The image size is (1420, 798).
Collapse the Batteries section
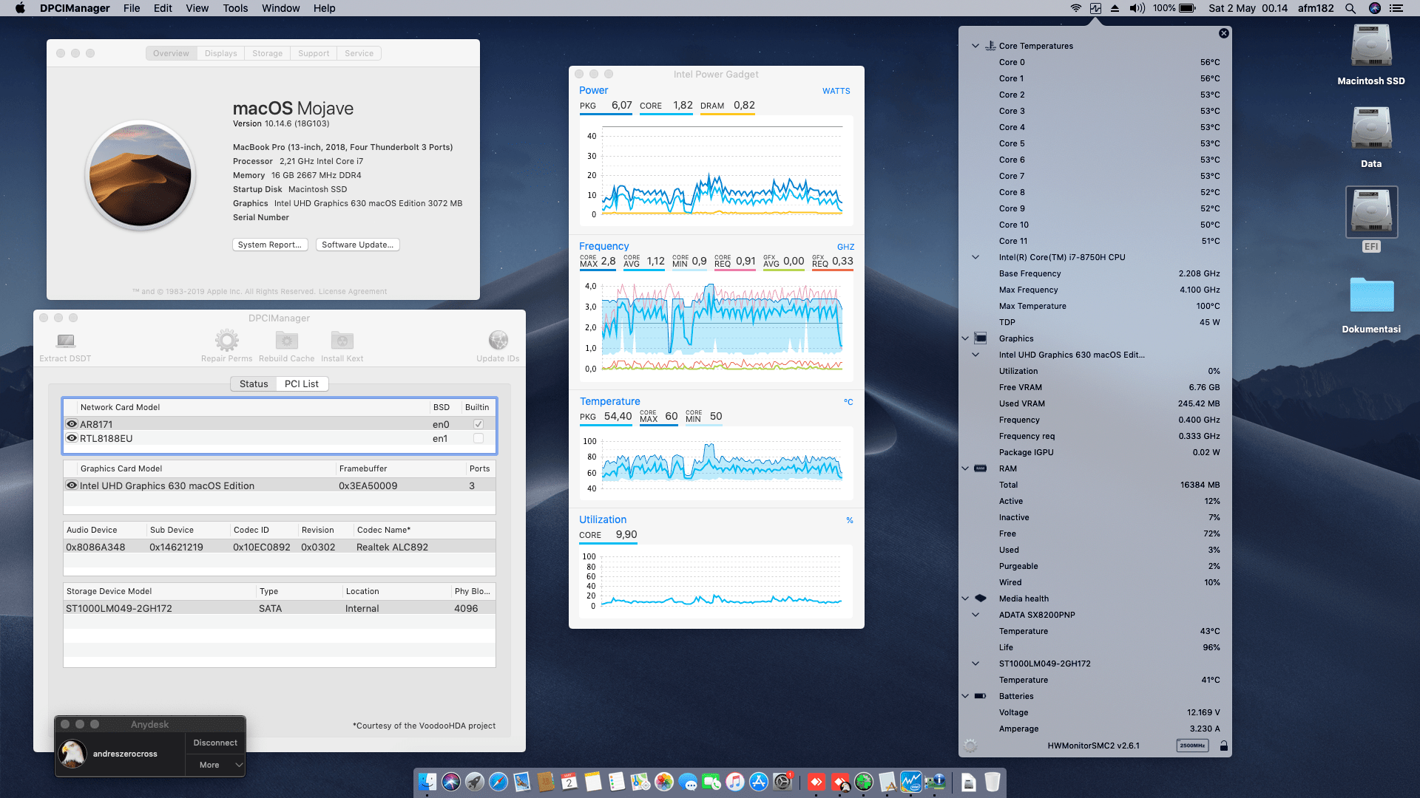coord(965,696)
